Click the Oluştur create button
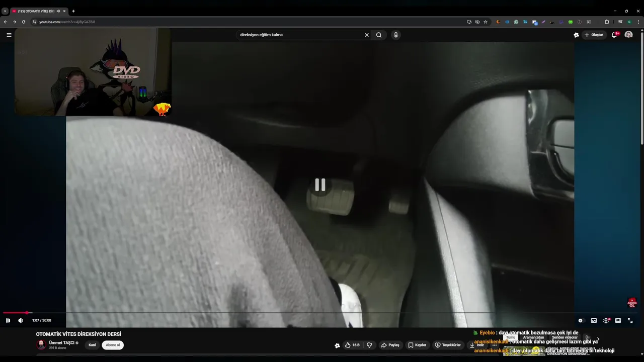This screenshot has height=362, width=644. [x=594, y=35]
